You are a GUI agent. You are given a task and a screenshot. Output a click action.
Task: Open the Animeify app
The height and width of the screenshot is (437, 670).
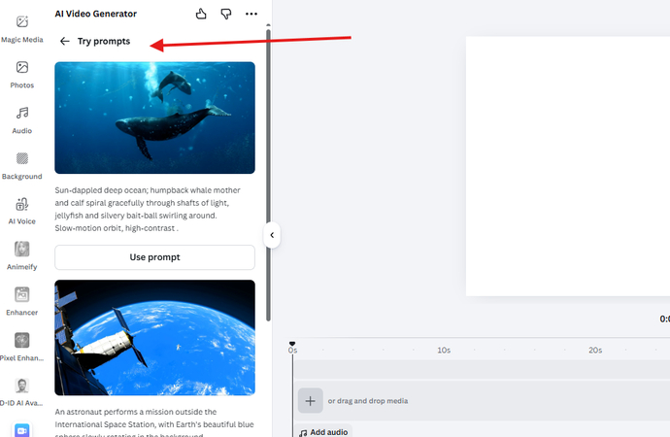tap(22, 255)
